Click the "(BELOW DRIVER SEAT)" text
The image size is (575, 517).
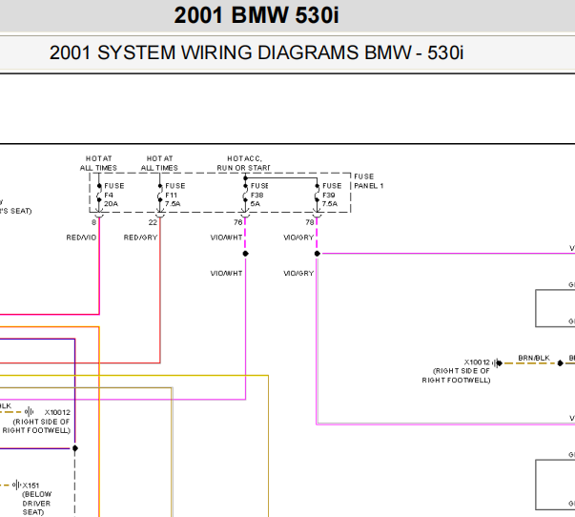(x=36, y=503)
